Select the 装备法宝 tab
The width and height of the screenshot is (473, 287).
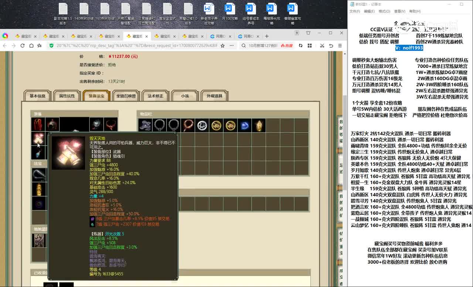tap(96, 96)
